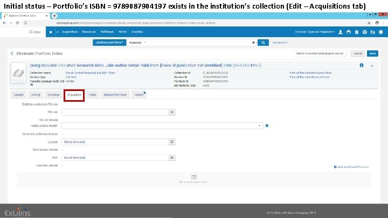Viewport: 388px width, 218px height.
Task: Run search with the magnifier button
Action: coord(263,43)
